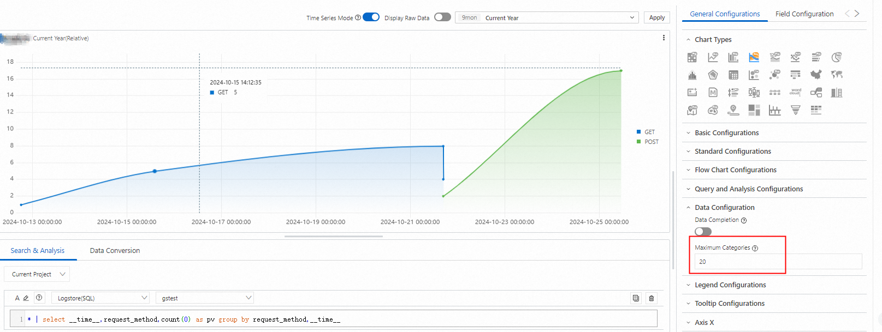The height and width of the screenshot is (332, 882).
Task: Select the funnel chart type
Action: pos(796,110)
